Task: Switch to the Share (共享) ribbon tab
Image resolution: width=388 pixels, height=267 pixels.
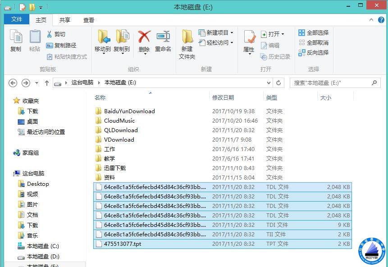Action: coord(65,20)
